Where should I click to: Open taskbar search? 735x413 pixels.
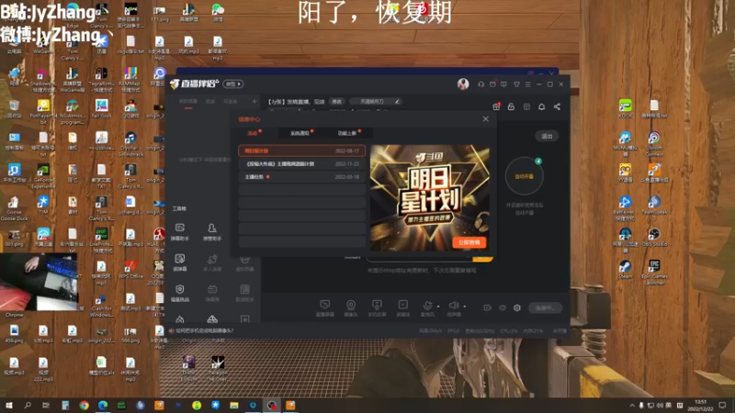(x=28, y=405)
